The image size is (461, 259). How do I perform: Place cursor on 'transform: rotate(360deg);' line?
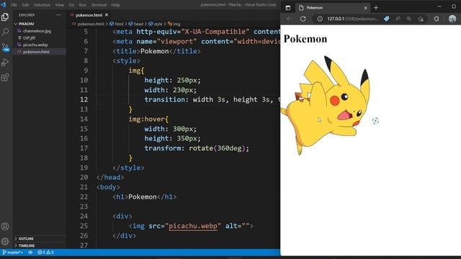tap(197, 148)
